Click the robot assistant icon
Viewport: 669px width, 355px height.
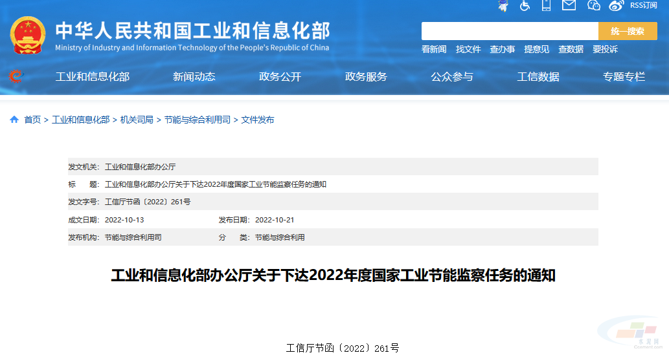503,5
